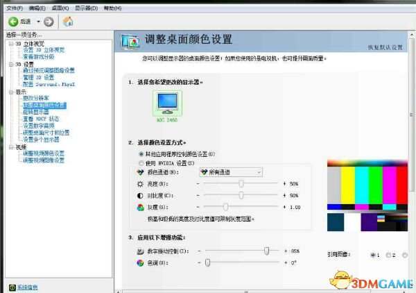Open 旋转显示器 task
Image resolution: width=416 pixels, height=293 pixels.
coord(36,112)
